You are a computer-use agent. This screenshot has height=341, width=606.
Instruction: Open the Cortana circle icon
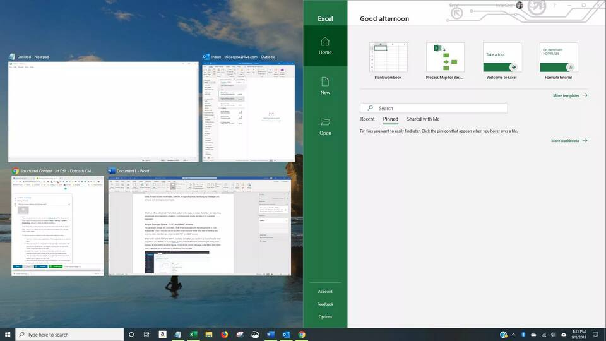131,335
